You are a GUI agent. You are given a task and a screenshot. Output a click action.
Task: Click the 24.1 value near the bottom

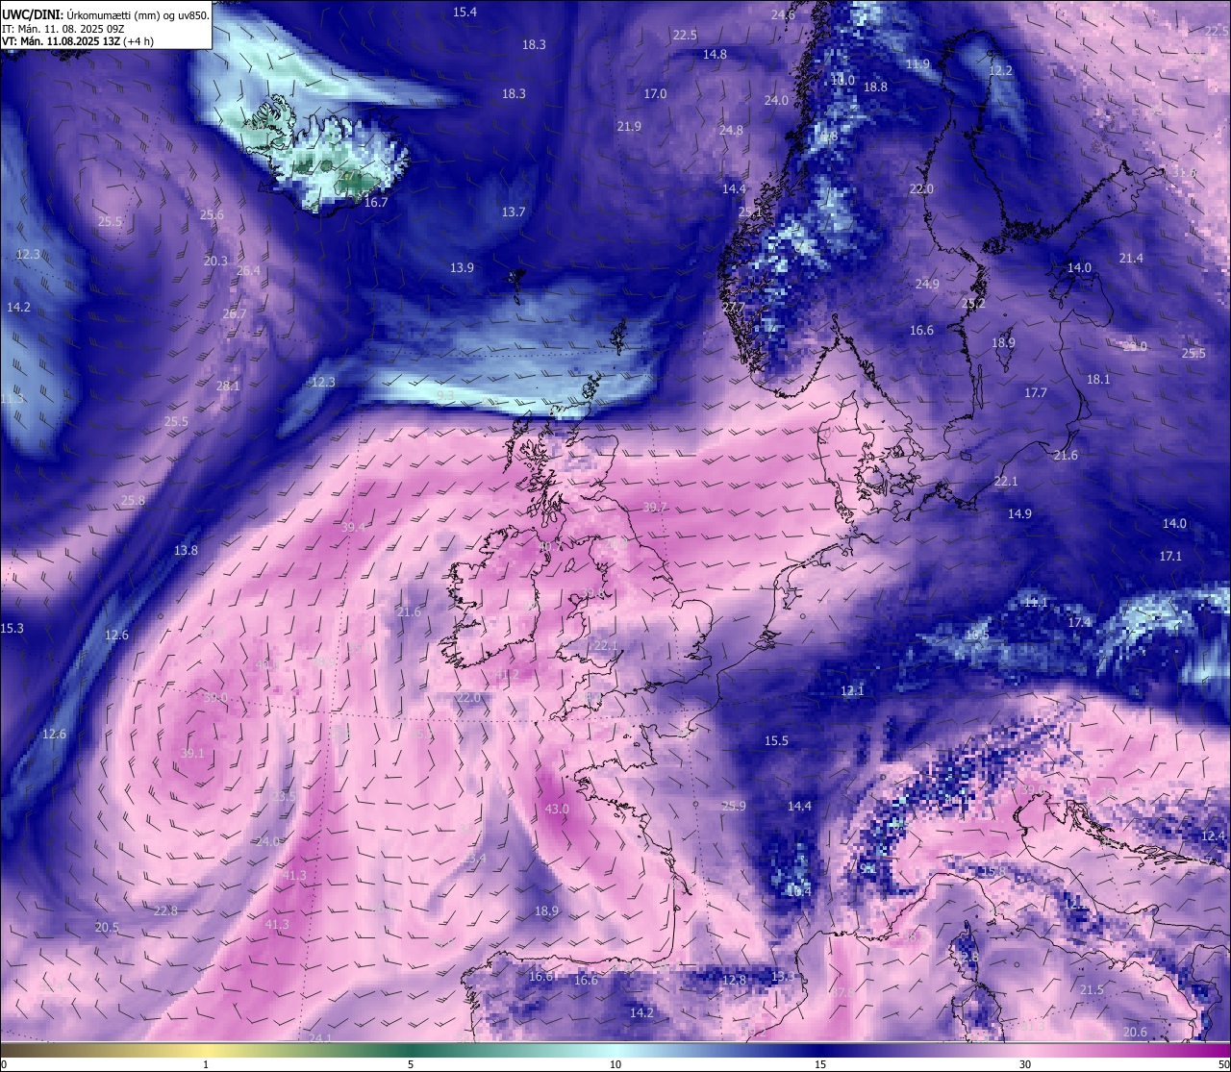point(320,1037)
